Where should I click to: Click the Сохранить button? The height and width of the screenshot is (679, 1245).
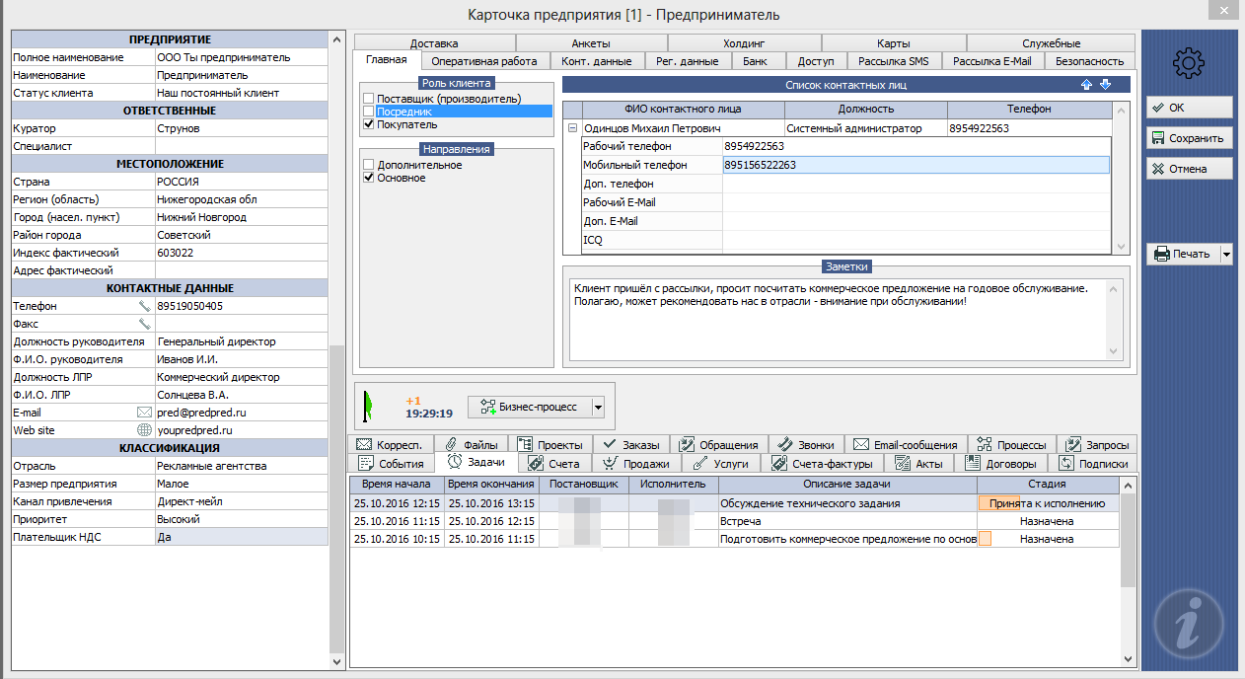1189,138
